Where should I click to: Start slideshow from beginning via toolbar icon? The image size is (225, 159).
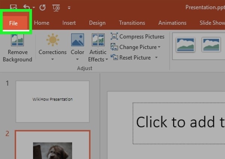coord(56,7)
